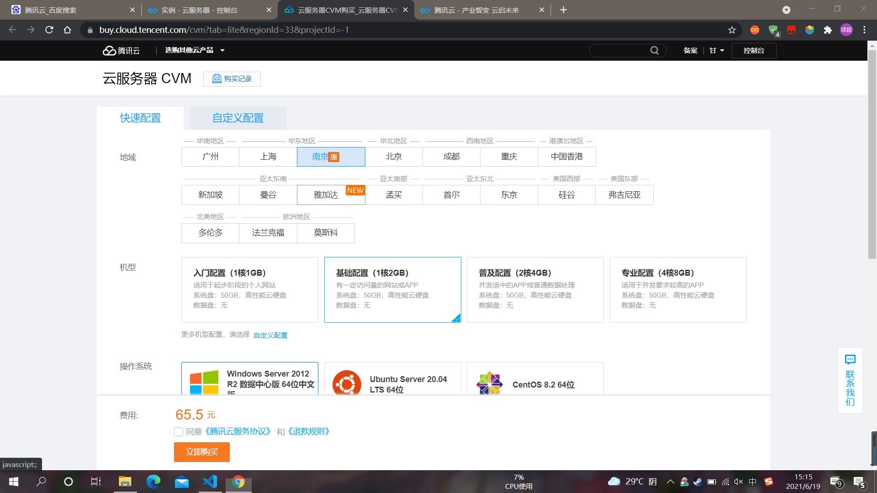Select 入门配置 (1核1GB) machine type

click(x=250, y=290)
